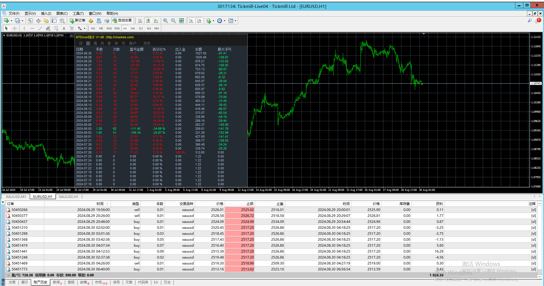
Task: Toggle the chart auto scroll button
Action: pyautogui.click(x=191, y=21)
